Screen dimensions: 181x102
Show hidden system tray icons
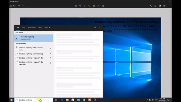click(147, 100)
